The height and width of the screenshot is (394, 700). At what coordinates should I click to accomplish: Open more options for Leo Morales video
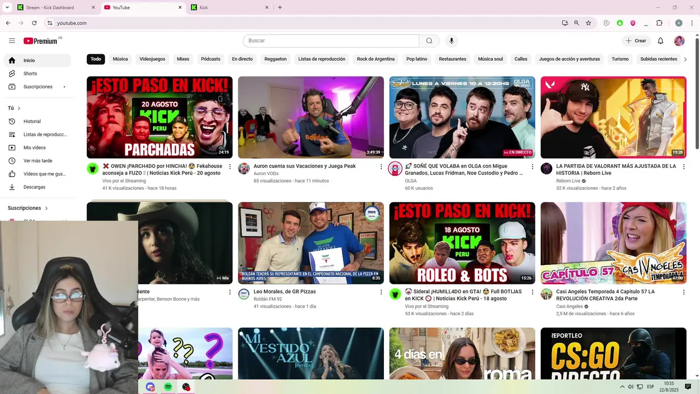[381, 292]
